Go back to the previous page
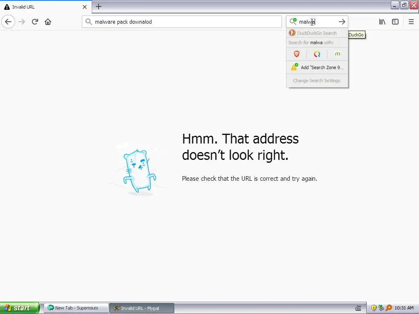Screen dimensions: 419x314 8,22
